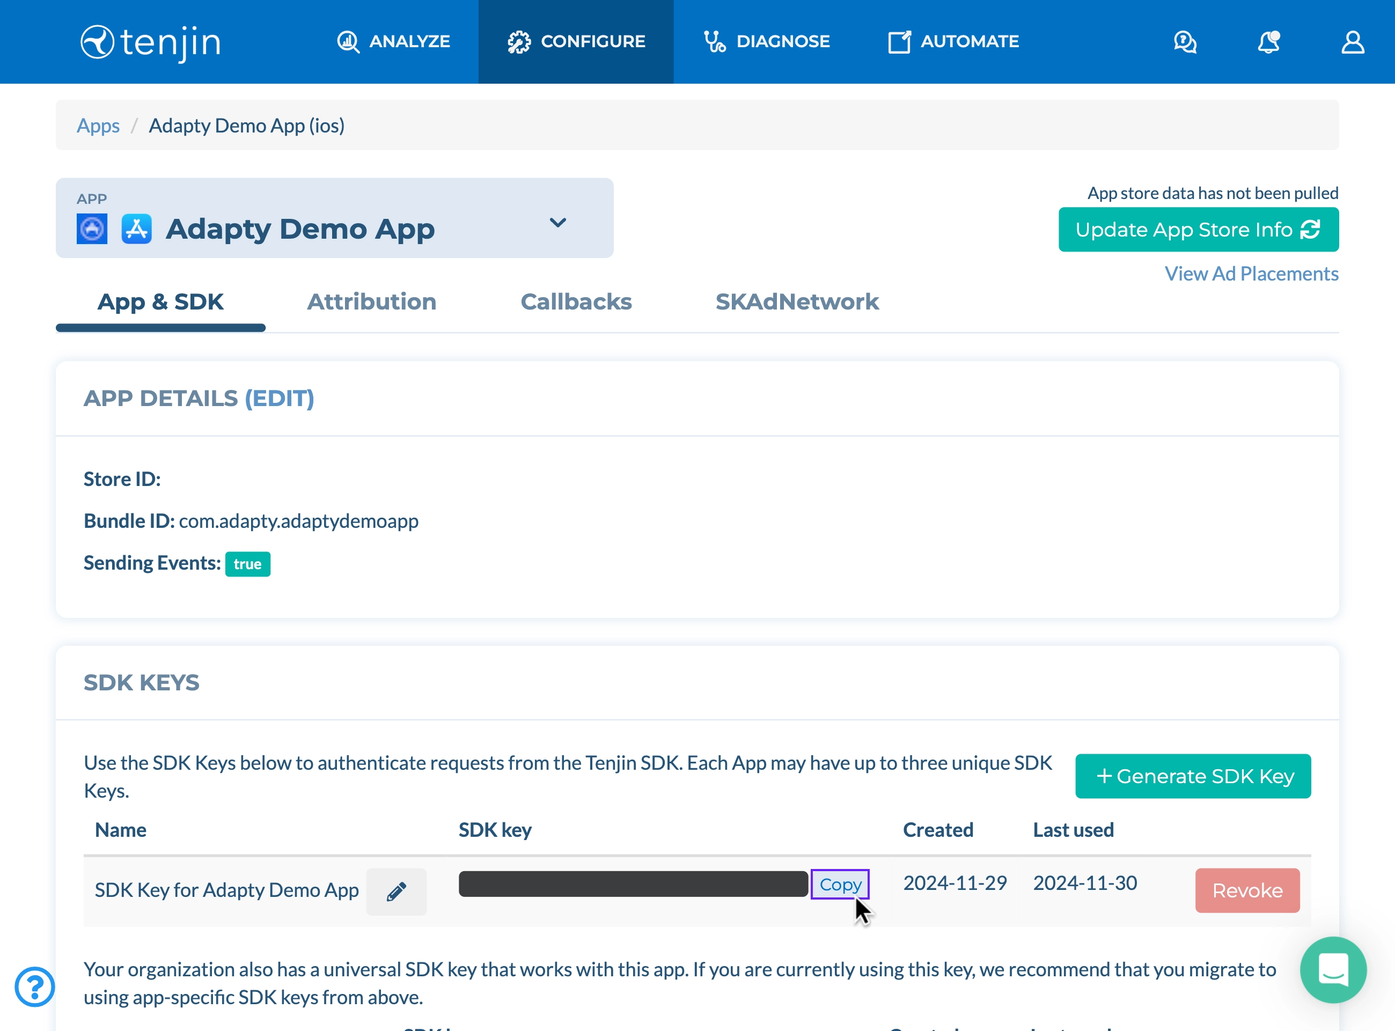Switch to the Callbacks tab
Viewport: 1395px width, 1031px height.
(576, 302)
